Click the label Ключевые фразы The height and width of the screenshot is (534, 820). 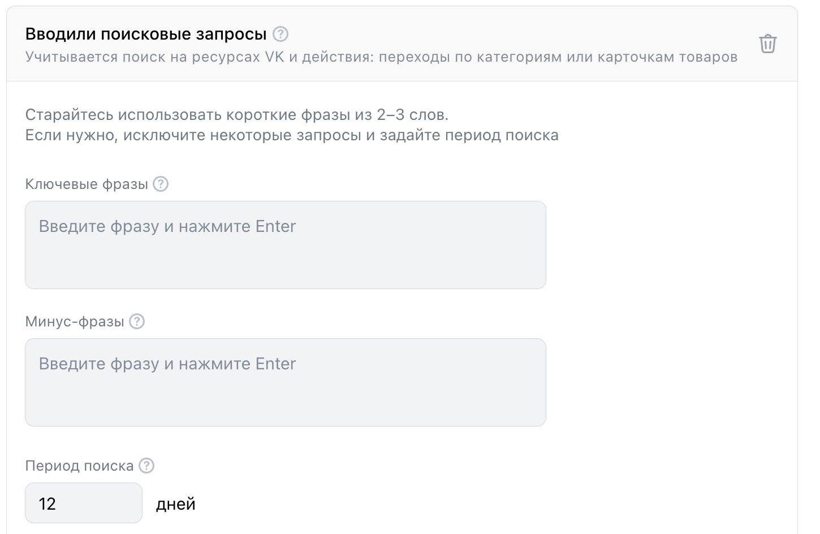click(x=87, y=183)
